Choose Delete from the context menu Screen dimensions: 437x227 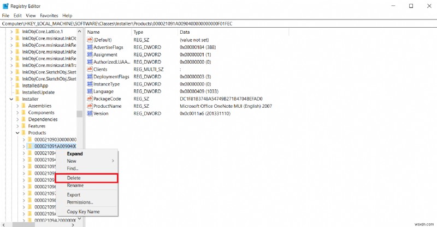(x=87, y=178)
